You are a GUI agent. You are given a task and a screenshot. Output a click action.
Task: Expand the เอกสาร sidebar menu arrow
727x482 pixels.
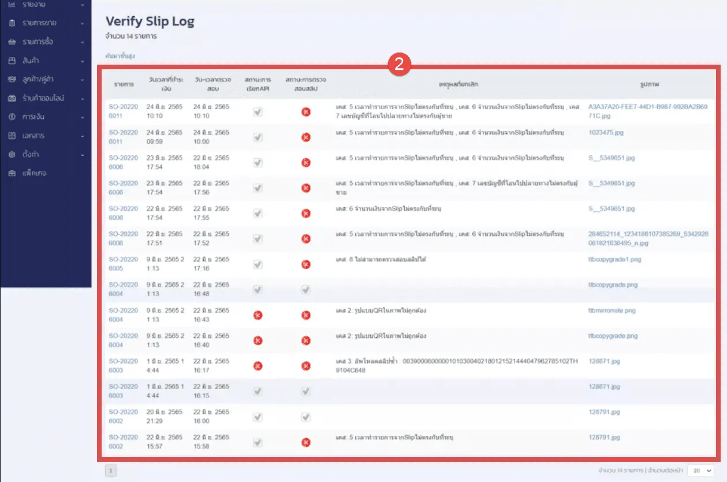[x=83, y=136]
